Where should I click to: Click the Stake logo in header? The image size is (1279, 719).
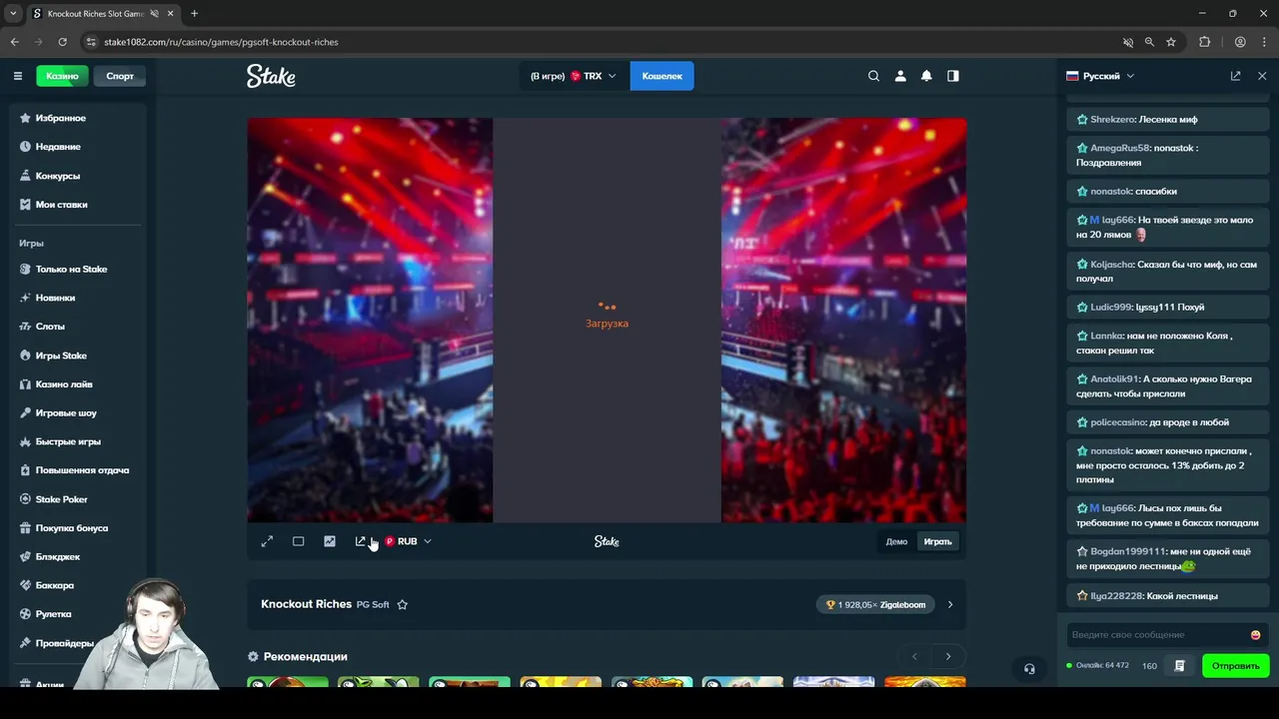pos(271,76)
